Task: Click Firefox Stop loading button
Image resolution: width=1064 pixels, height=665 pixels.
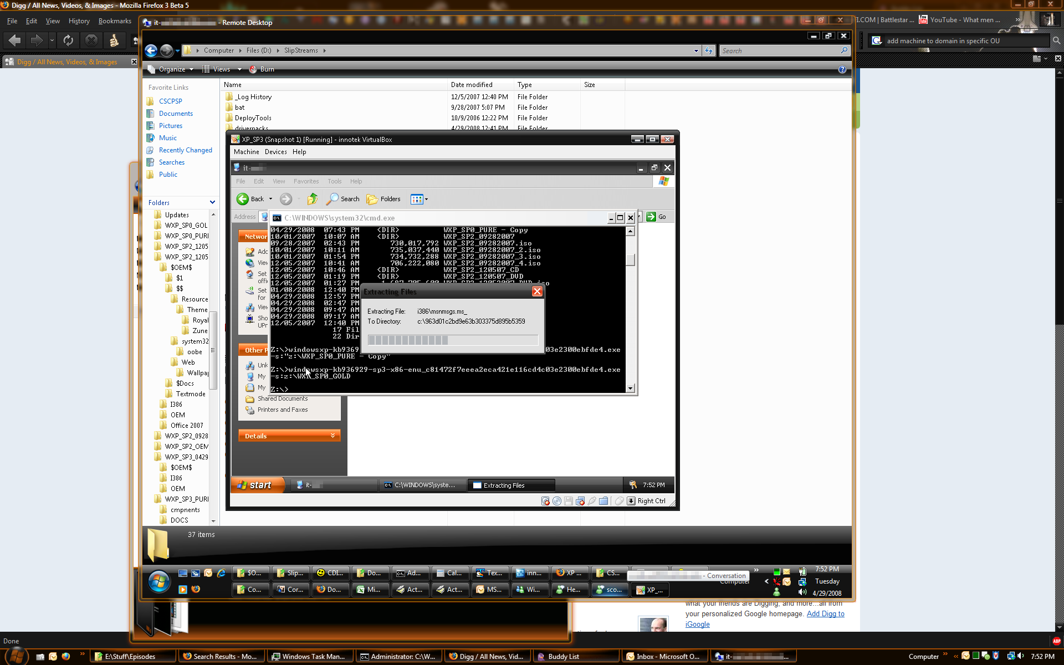Action: 91,40
